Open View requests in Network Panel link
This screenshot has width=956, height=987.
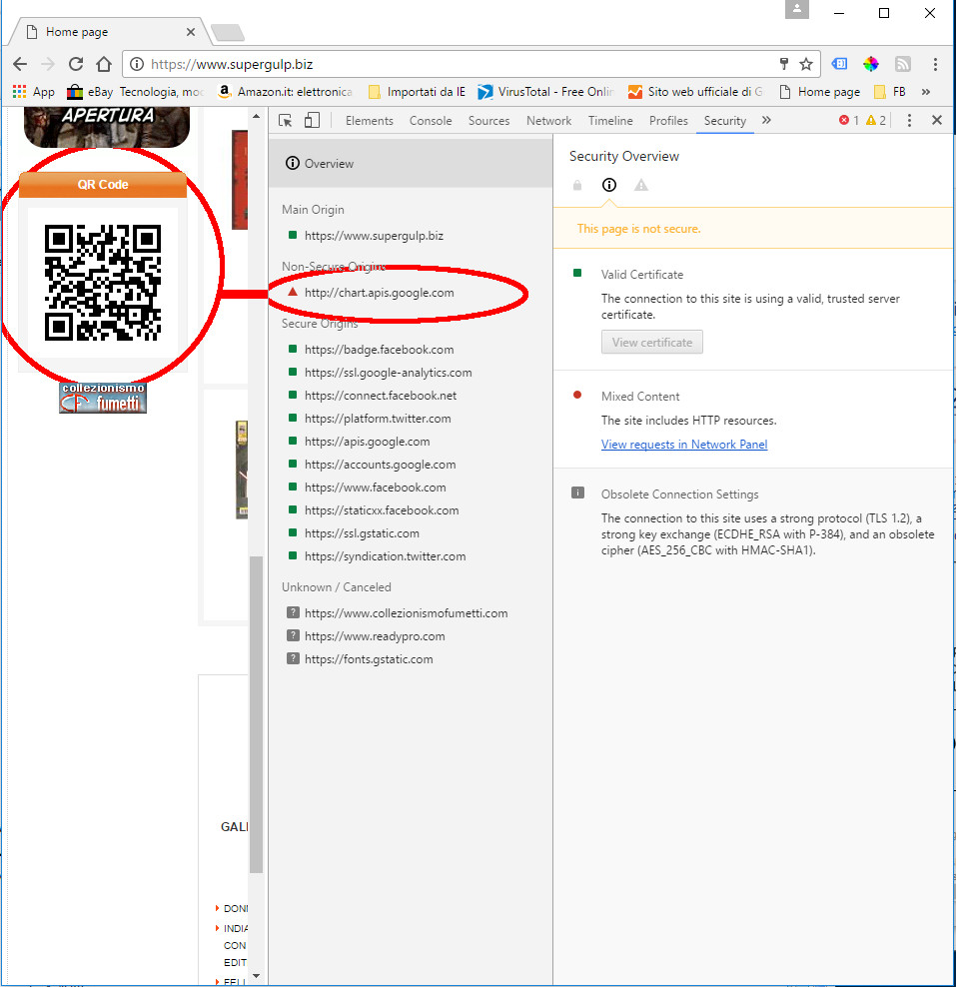684,445
